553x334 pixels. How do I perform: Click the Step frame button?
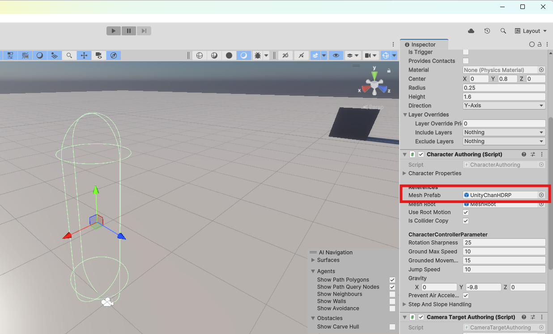tap(144, 31)
